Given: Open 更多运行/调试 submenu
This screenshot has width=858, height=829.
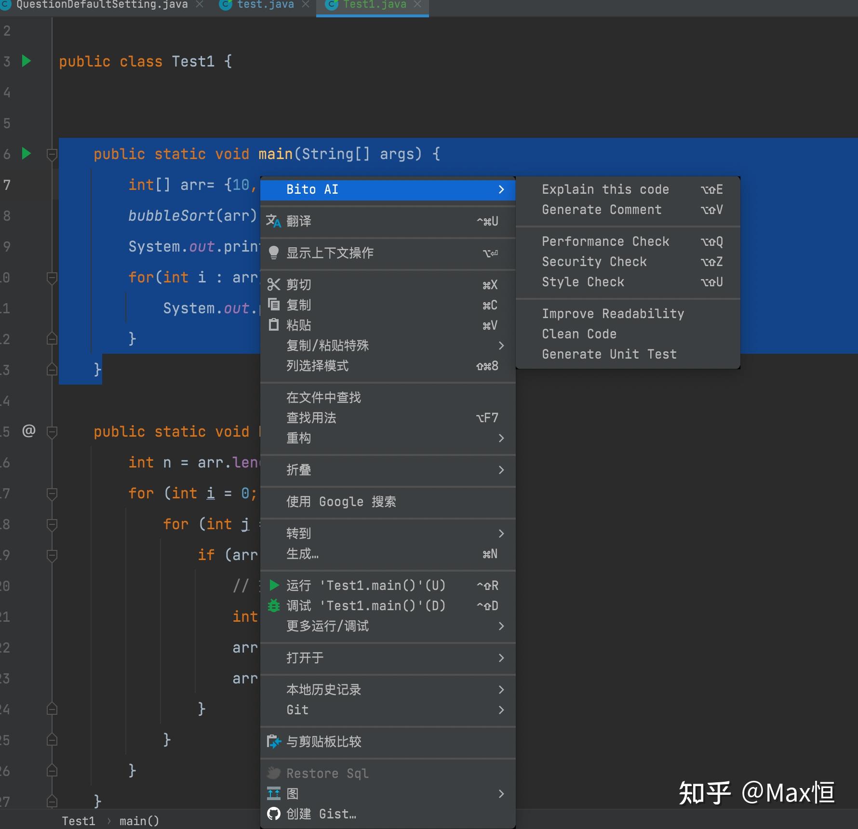Looking at the screenshot, I should coord(388,626).
